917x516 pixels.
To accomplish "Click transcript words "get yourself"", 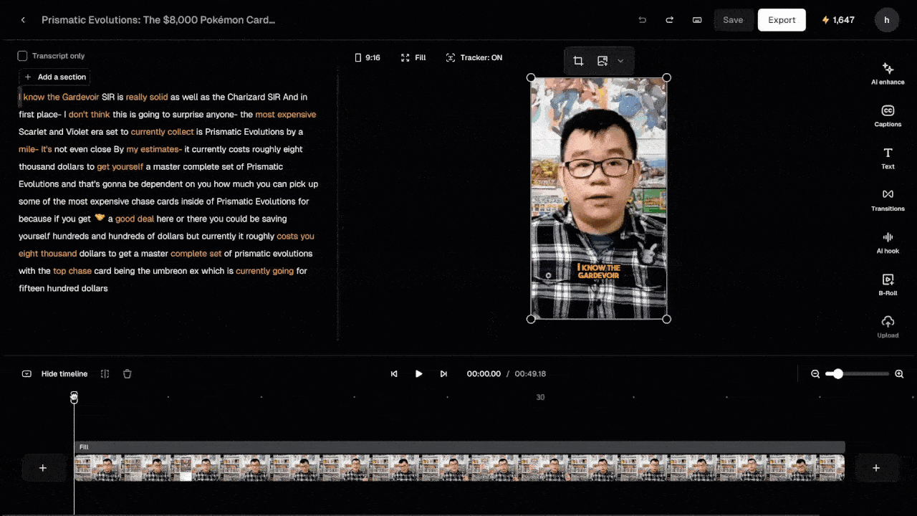I will 120,166.
